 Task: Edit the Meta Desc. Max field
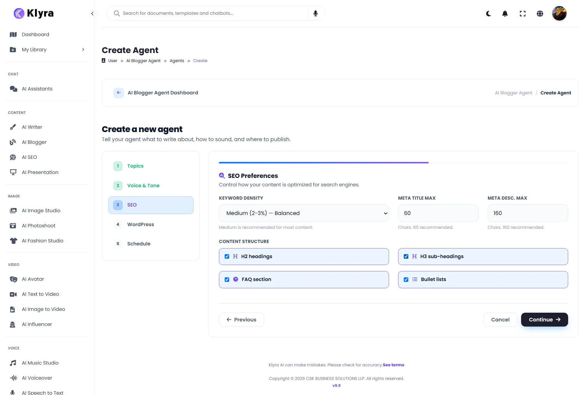[528, 213]
